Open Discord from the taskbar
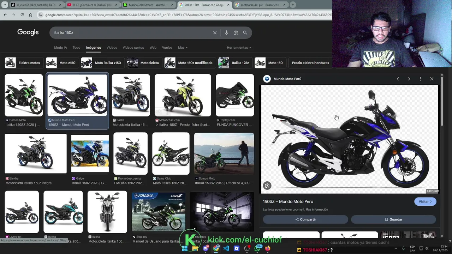Screen dimensions: 452x254 206,248
